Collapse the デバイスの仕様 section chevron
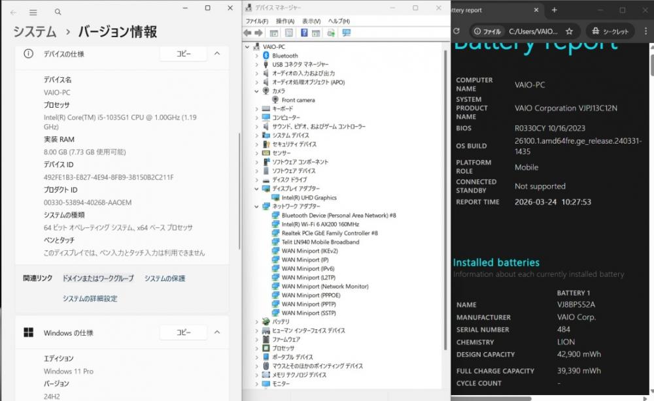 pyautogui.click(x=217, y=54)
